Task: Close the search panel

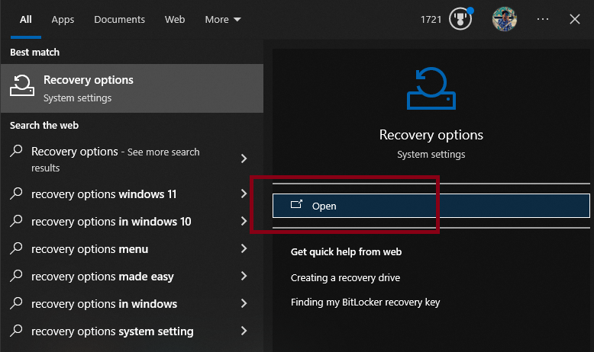Action: [x=575, y=19]
